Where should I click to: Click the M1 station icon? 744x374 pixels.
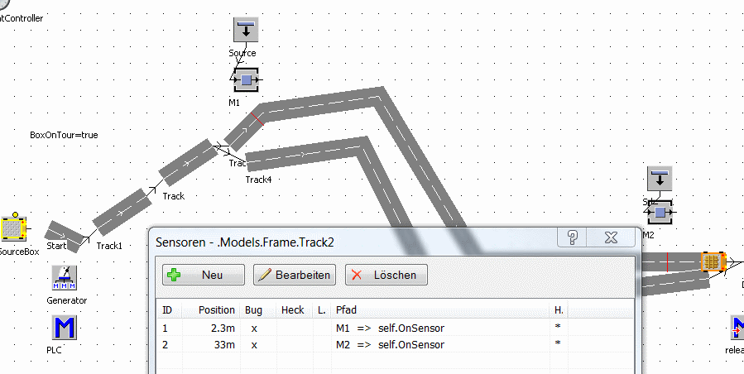click(246, 80)
